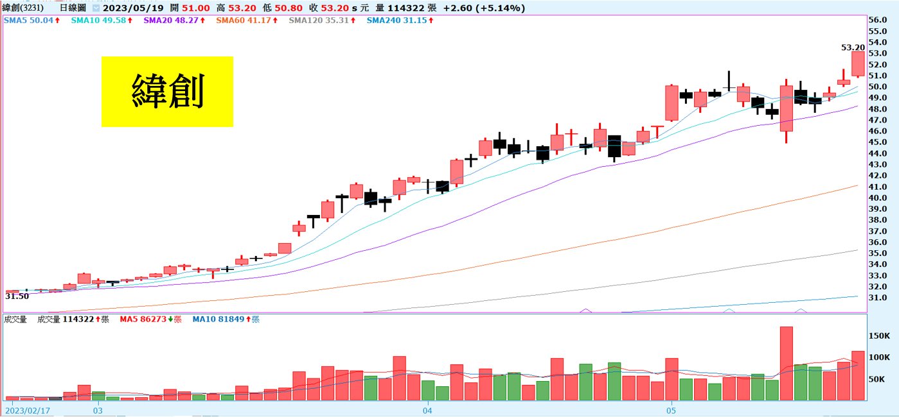899x417 pixels.
Task: Click the SMA5 50.04 indicator label
Action: [x=31, y=21]
